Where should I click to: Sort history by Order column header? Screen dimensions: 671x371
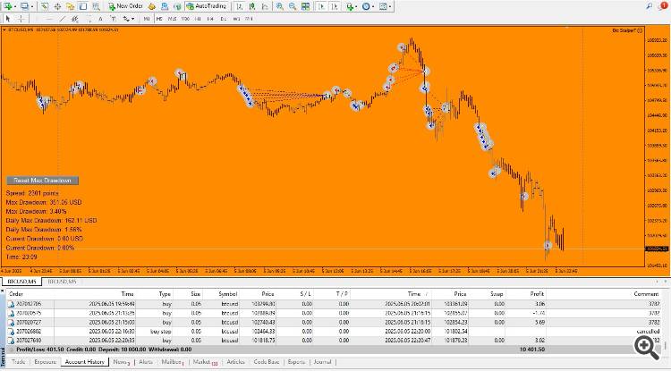(16, 294)
